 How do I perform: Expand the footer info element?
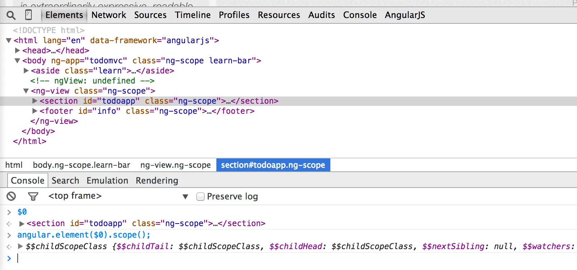point(35,111)
